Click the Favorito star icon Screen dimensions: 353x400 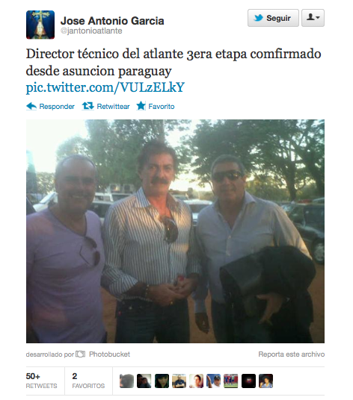[x=141, y=106]
